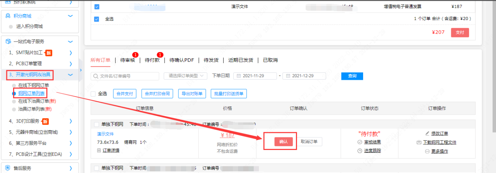The width and height of the screenshot is (496, 173).
Task: Open the 请选择订单类型 dropdown
Action: pyautogui.click(x=185, y=76)
